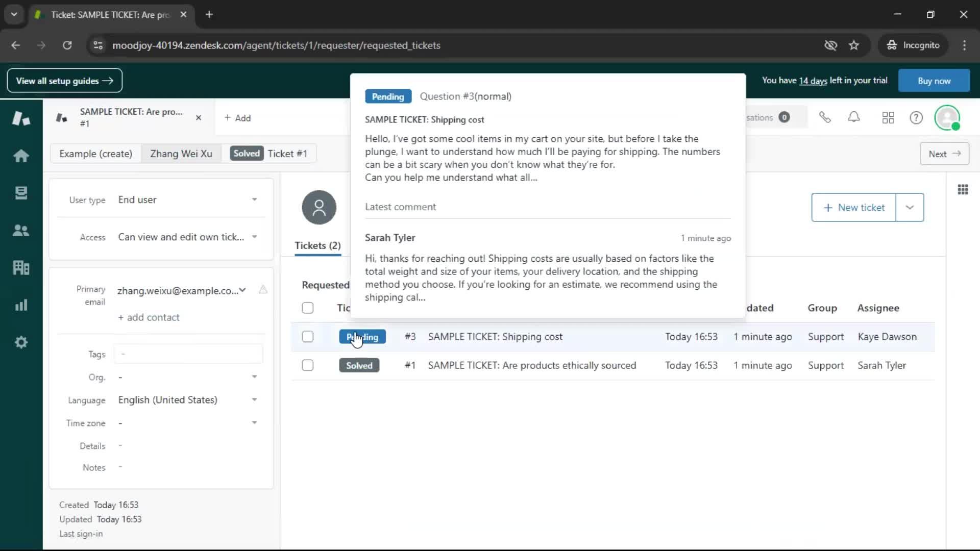Select the Example (create) breadcrumb tab
This screenshot has width=980, height=551.
pos(95,154)
